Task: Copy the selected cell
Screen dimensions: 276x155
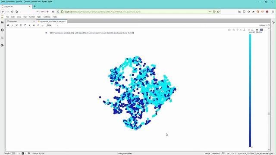Action: pyautogui.click(x=21, y=25)
